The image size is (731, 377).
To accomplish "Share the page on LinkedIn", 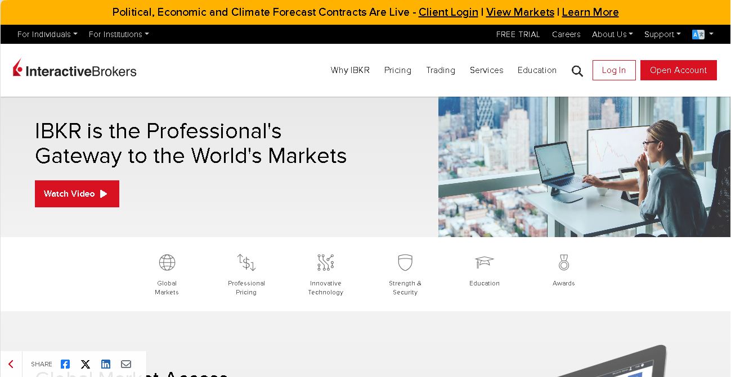I will tap(106, 364).
